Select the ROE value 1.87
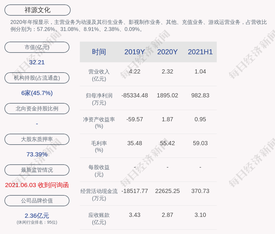This screenshot has height=234, width=275. click(x=167, y=120)
